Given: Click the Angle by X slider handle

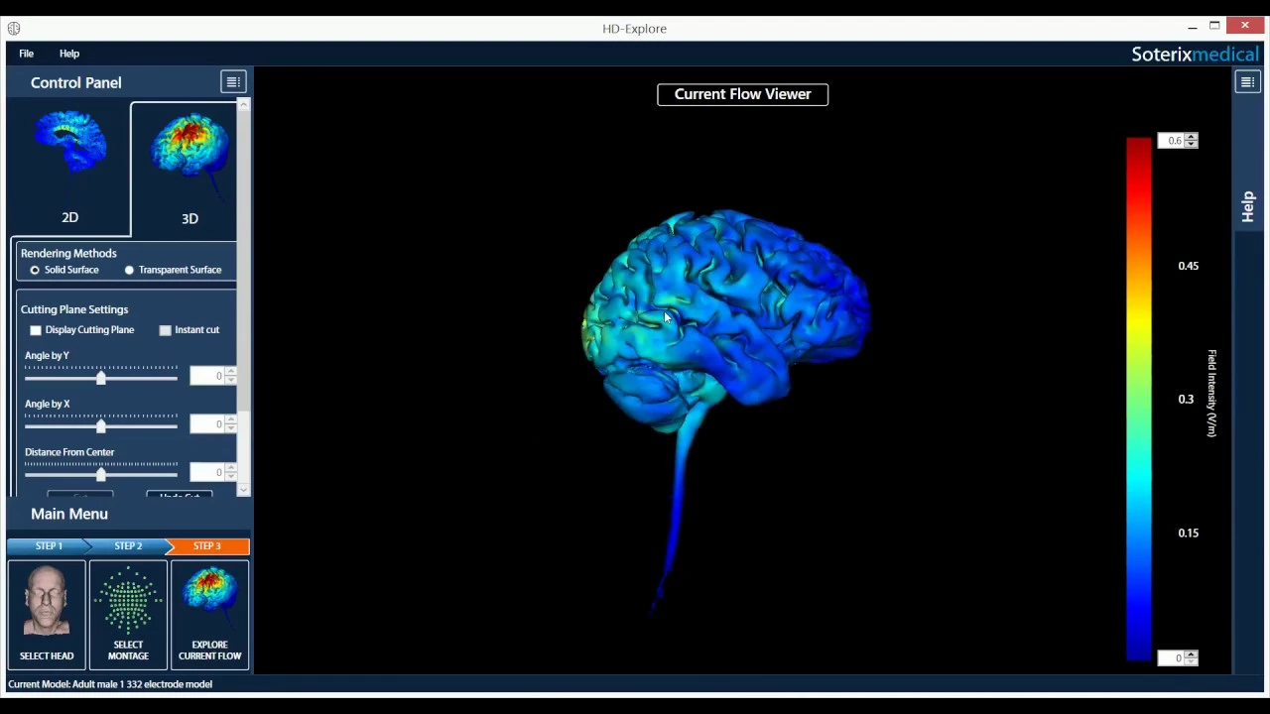Looking at the screenshot, I should click(100, 425).
